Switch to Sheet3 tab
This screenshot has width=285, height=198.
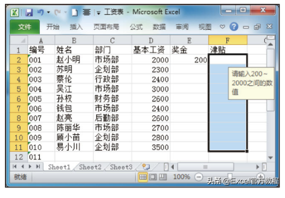[x=121, y=167]
